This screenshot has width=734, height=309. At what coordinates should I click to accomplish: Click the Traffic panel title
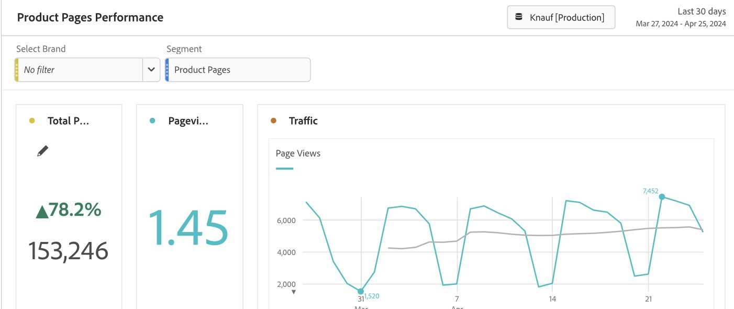(303, 121)
